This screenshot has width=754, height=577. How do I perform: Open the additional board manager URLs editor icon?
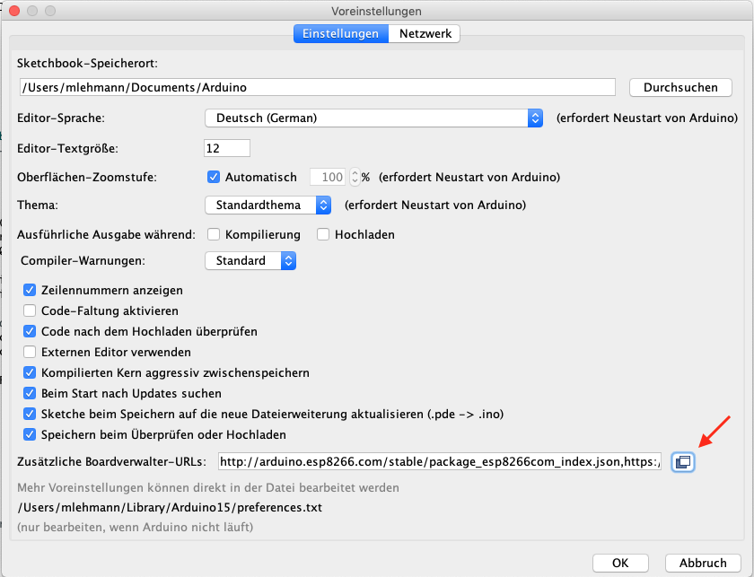683,462
